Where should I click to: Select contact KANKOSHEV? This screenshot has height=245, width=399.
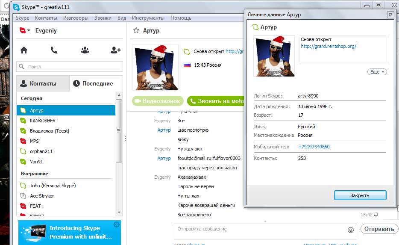pyautogui.click(x=66, y=121)
